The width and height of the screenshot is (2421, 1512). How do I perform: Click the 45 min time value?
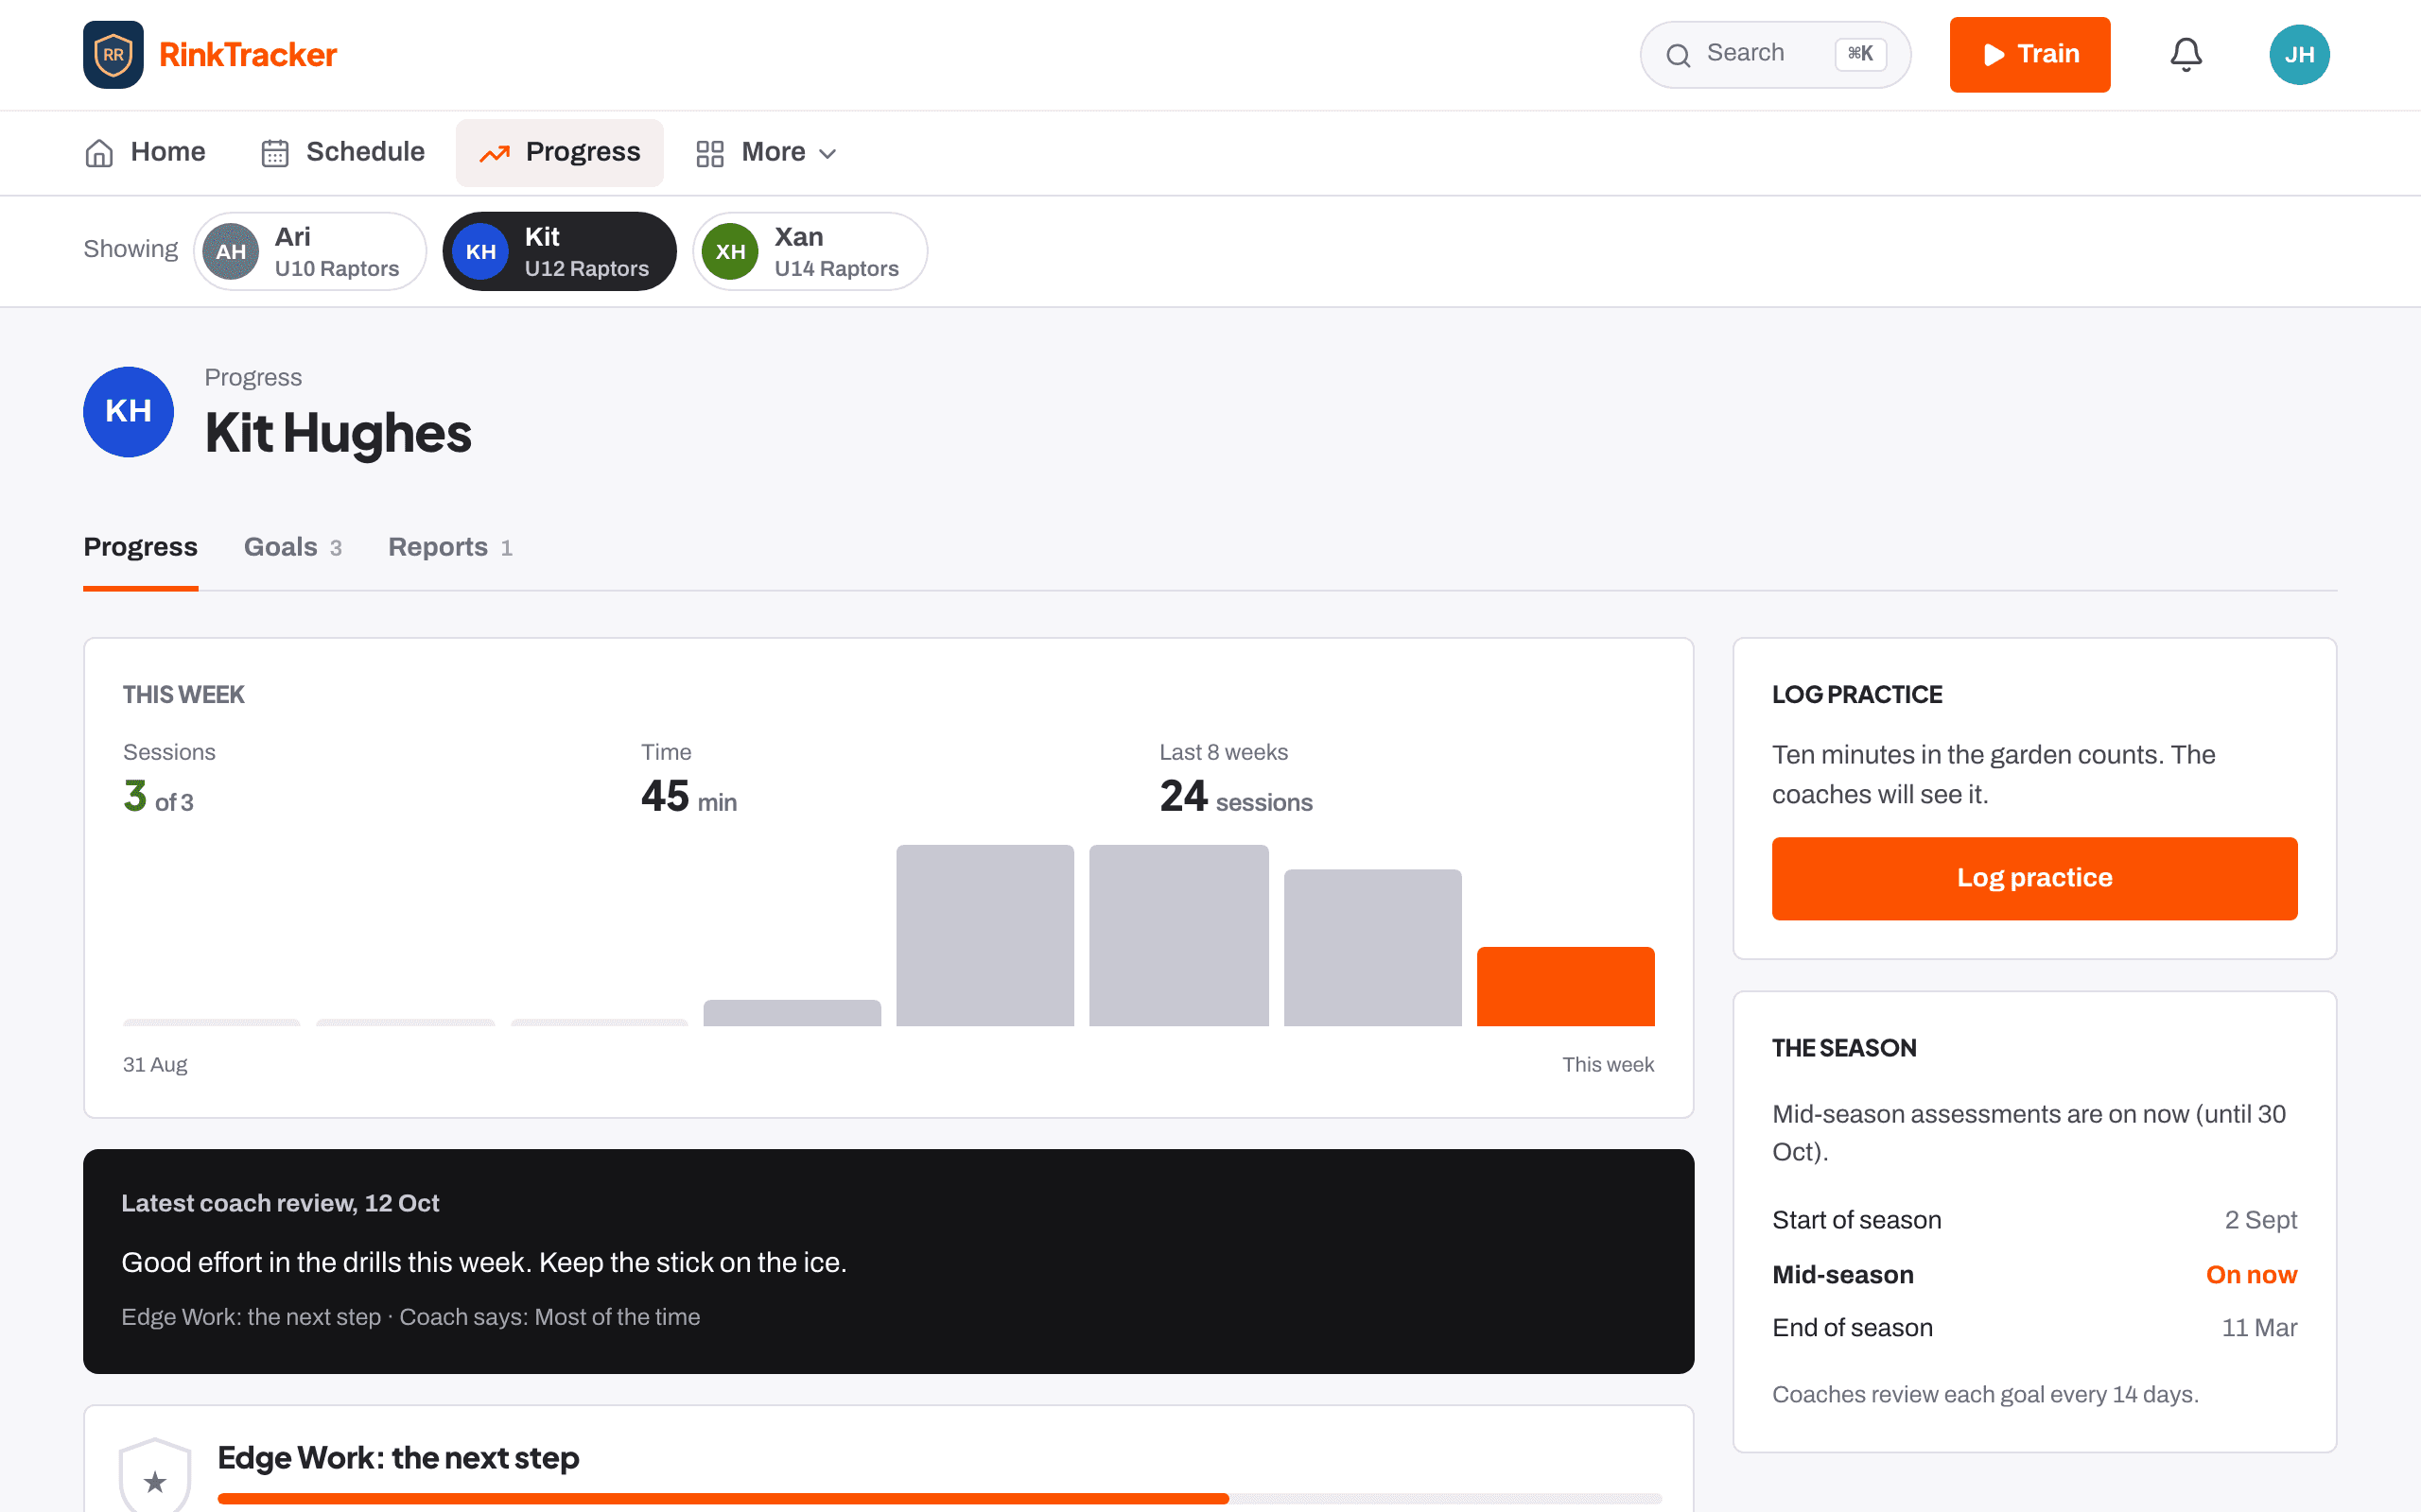point(689,797)
